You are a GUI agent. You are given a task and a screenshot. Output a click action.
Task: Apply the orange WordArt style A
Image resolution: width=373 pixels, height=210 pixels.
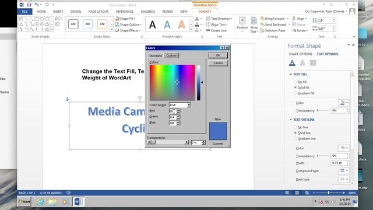pos(182,24)
